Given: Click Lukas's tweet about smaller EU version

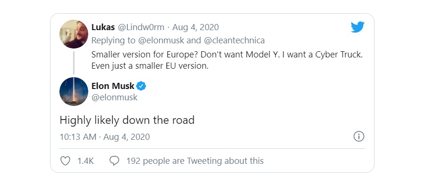Looking at the screenshot, I should (227, 60).
